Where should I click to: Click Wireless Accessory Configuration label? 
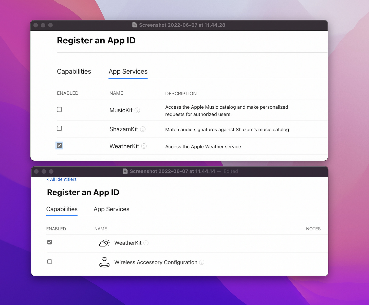(156, 262)
